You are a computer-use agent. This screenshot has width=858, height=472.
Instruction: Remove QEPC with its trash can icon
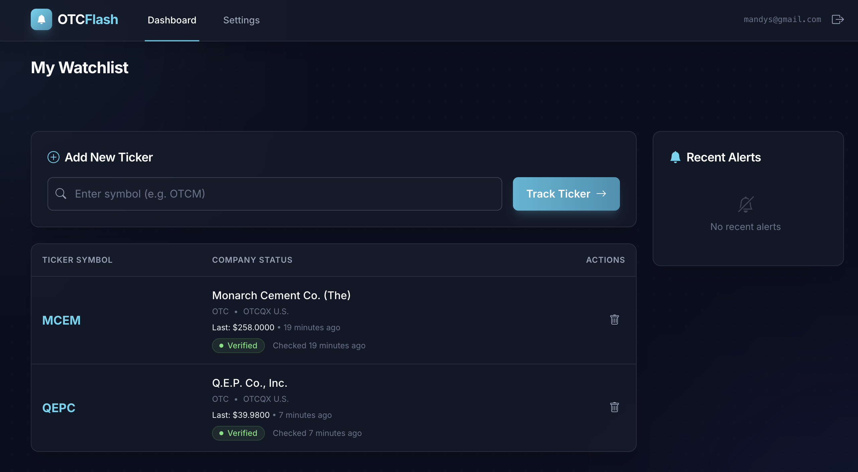pos(614,407)
